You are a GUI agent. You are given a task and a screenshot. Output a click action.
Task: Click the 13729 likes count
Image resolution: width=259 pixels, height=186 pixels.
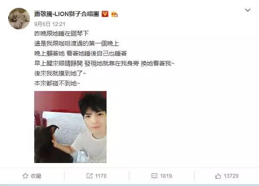[x=231, y=176]
